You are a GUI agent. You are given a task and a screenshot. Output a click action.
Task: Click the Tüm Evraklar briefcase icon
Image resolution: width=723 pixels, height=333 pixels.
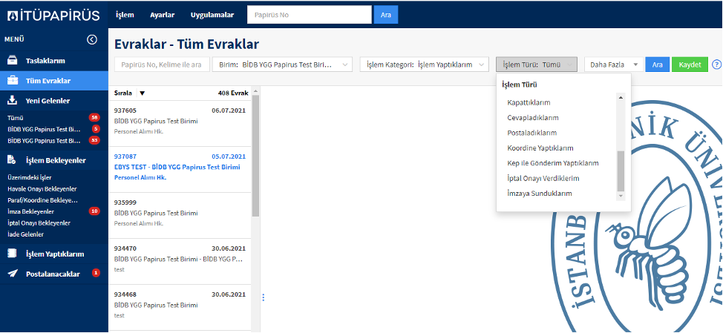(13, 81)
